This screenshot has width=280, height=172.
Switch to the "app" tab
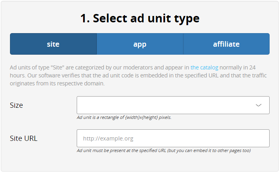tap(140, 44)
